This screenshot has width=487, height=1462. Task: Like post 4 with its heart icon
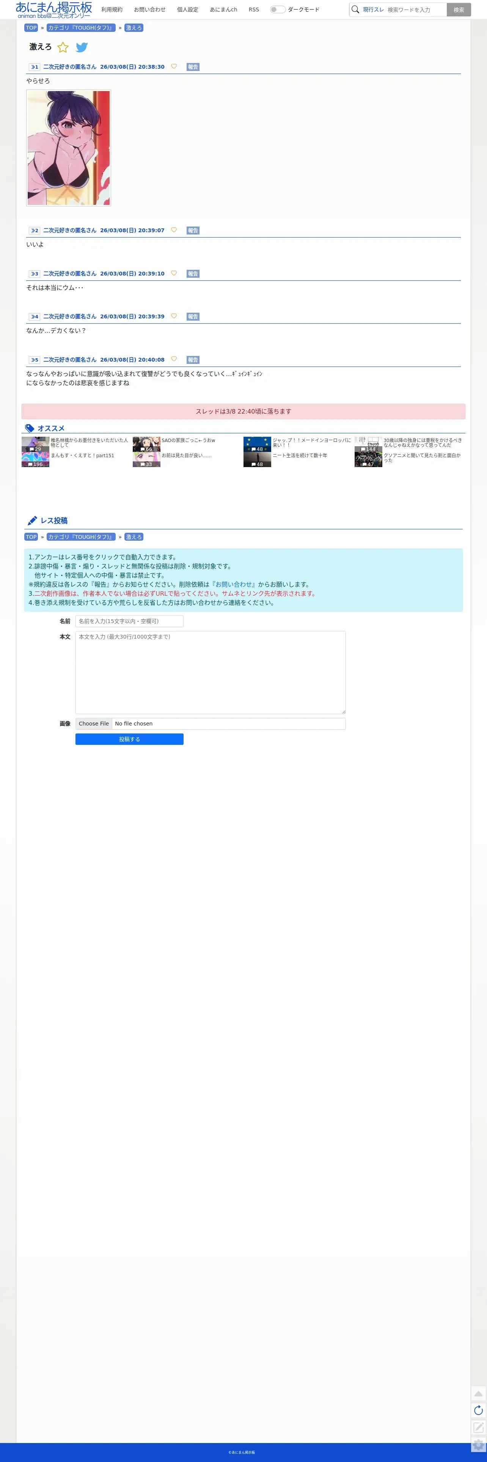click(174, 316)
